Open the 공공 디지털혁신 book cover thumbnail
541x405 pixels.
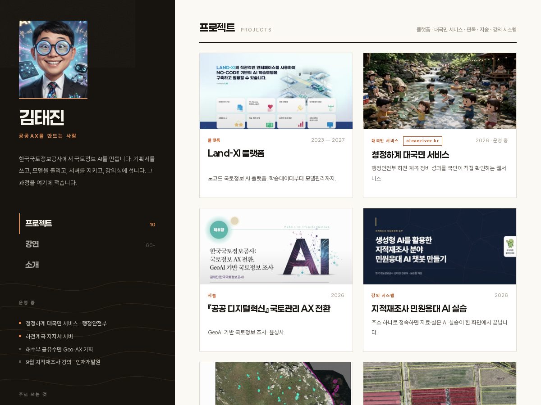tap(276, 246)
